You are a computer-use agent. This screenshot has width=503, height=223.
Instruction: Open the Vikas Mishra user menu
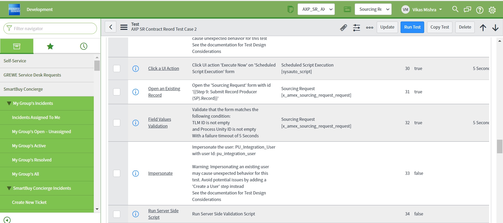[x=422, y=10]
